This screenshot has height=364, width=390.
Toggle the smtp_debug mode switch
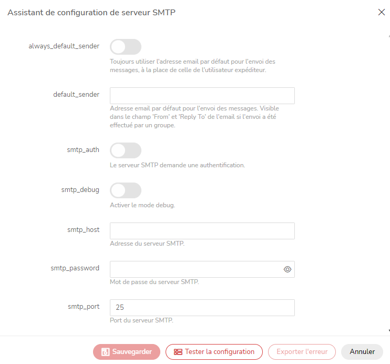tap(126, 190)
